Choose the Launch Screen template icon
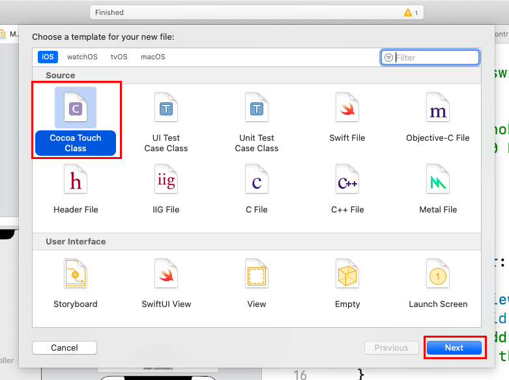The width and height of the screenshot is (509, 380). click(x=438, y=274)
